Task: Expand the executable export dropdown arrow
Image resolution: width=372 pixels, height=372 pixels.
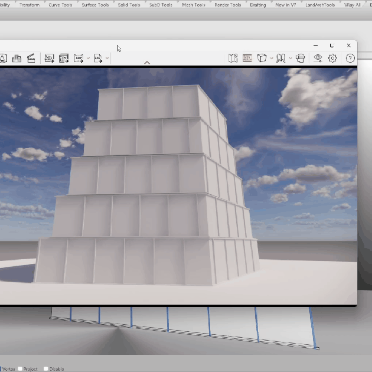Action: click(107, 58)
